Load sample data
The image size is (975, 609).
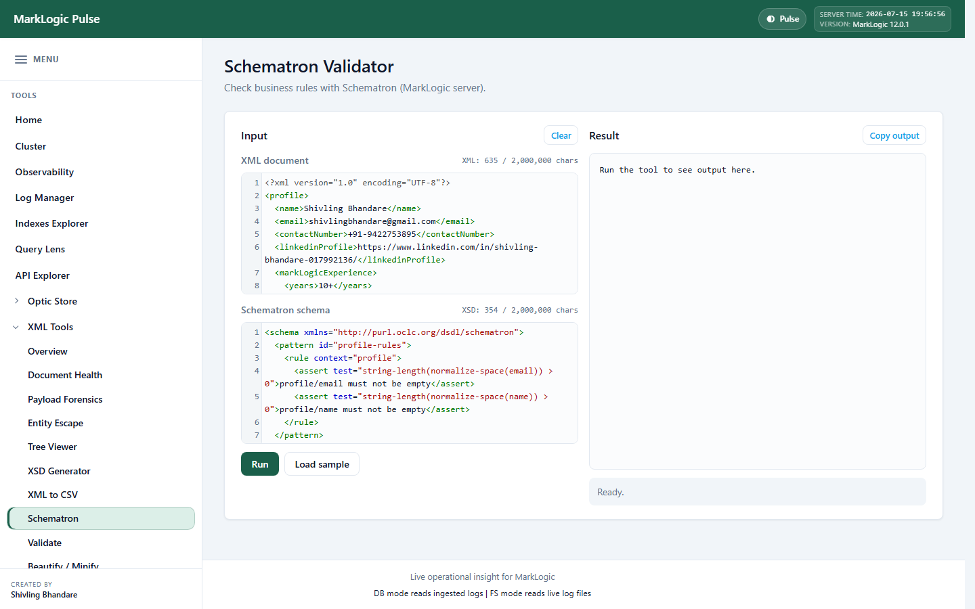click(322, 464)
